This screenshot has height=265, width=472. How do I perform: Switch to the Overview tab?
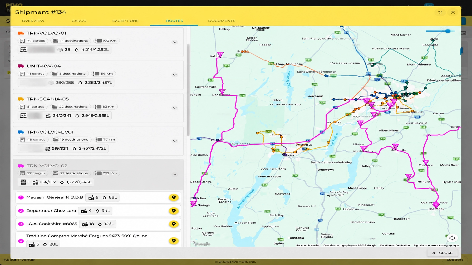click(33, 21)
